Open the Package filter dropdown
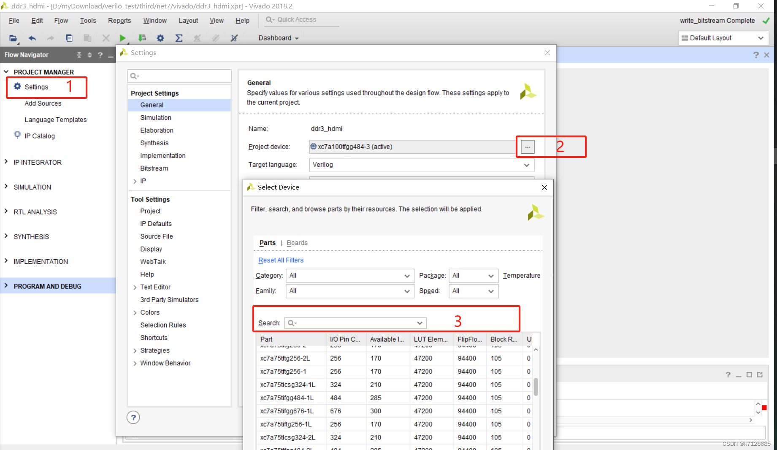Viewport: 777px width, 450px height. click(x=473, y=276)
